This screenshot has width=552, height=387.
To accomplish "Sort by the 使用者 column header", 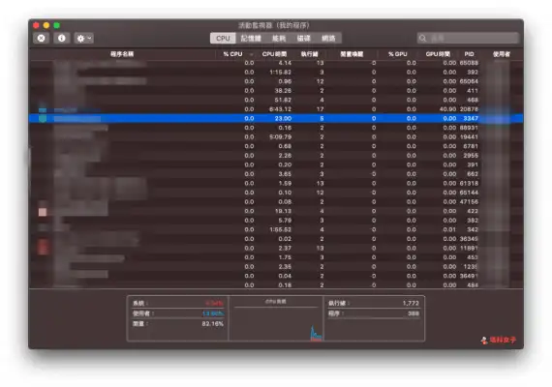I will pyautogui.click(x=502, y=54).
